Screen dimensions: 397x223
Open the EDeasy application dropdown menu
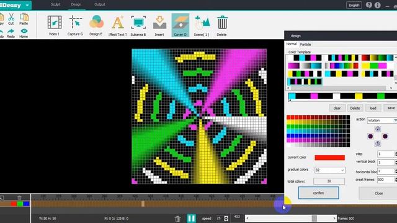[27, 5]
